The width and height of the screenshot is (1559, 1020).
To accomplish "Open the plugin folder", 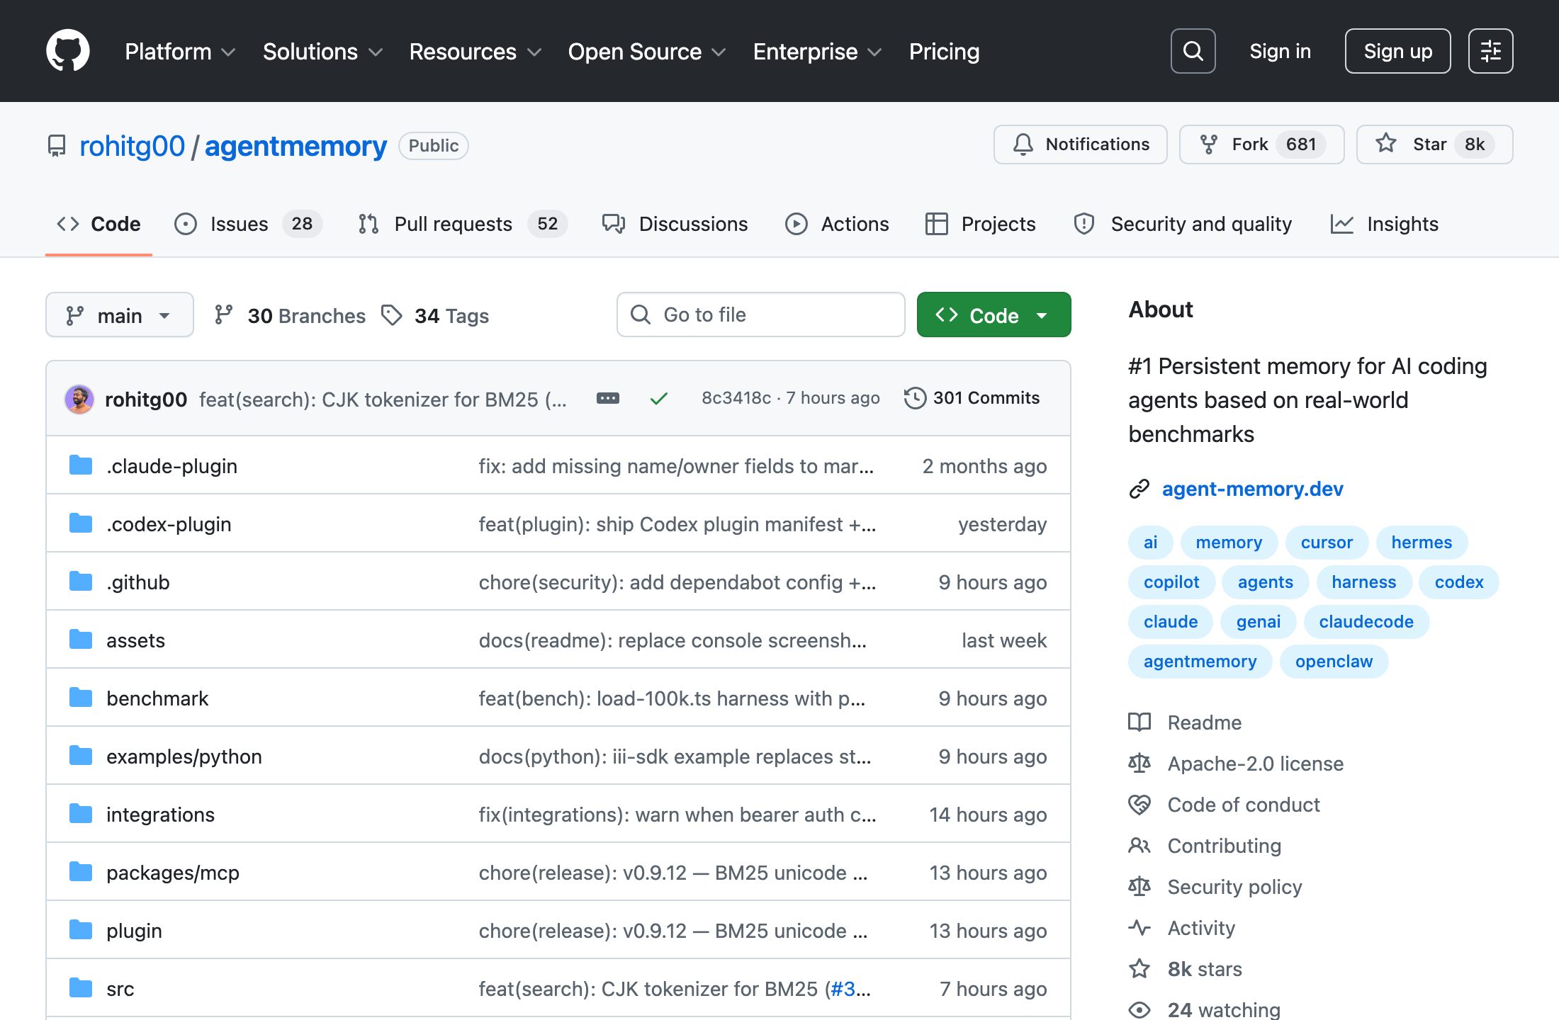I will [x=134, y=931].
